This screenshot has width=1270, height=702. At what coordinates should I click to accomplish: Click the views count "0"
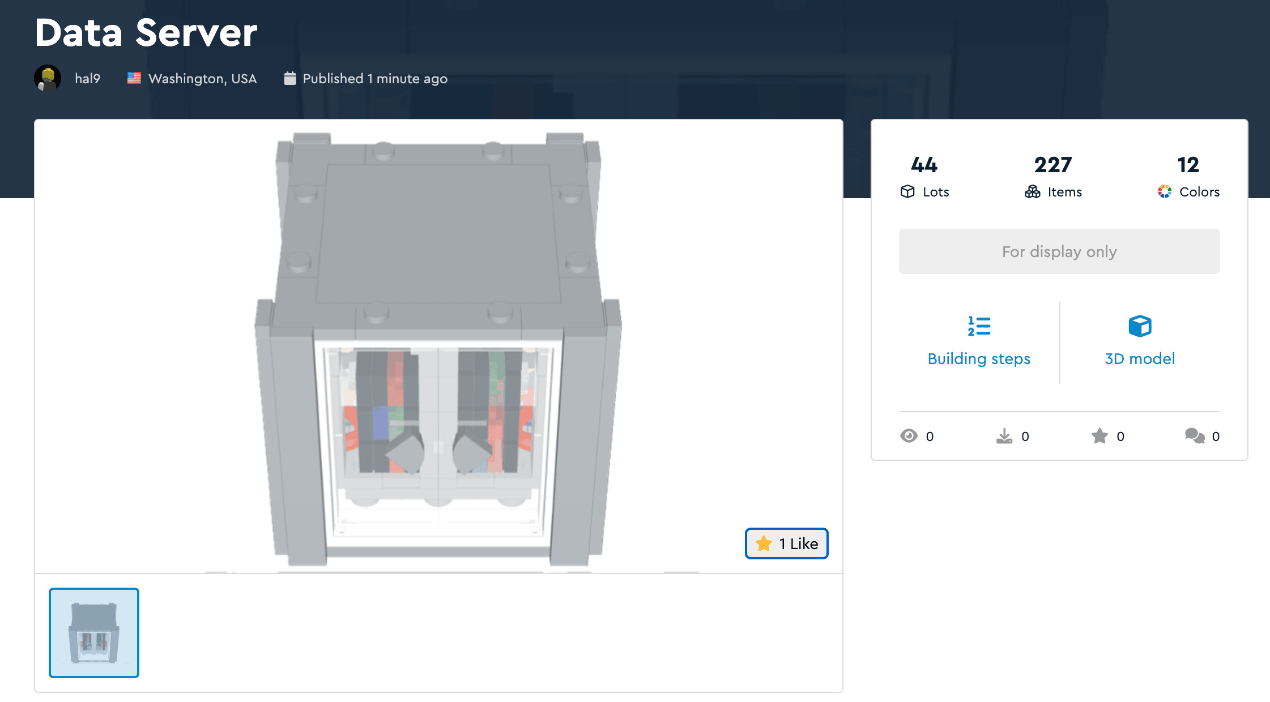[x=930, y=436]
